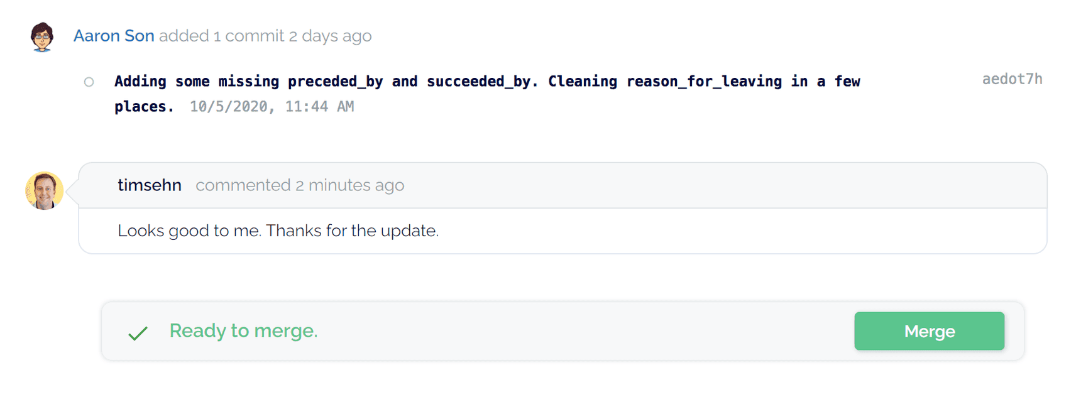
Task: Click timsehn's avatar photo
Action: (x=44, y=190)
